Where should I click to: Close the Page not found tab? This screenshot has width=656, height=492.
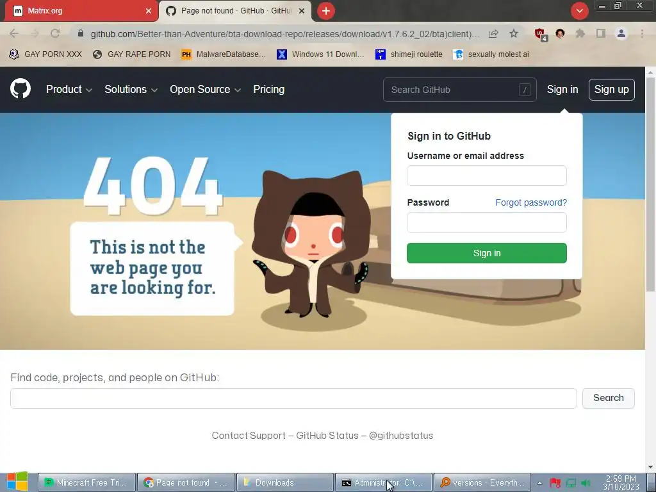pos(302,11)
